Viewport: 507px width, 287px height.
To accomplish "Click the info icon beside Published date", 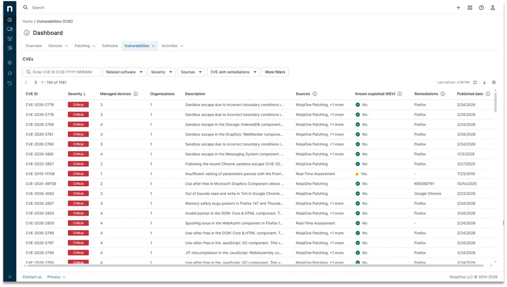I will click(488, 94).
